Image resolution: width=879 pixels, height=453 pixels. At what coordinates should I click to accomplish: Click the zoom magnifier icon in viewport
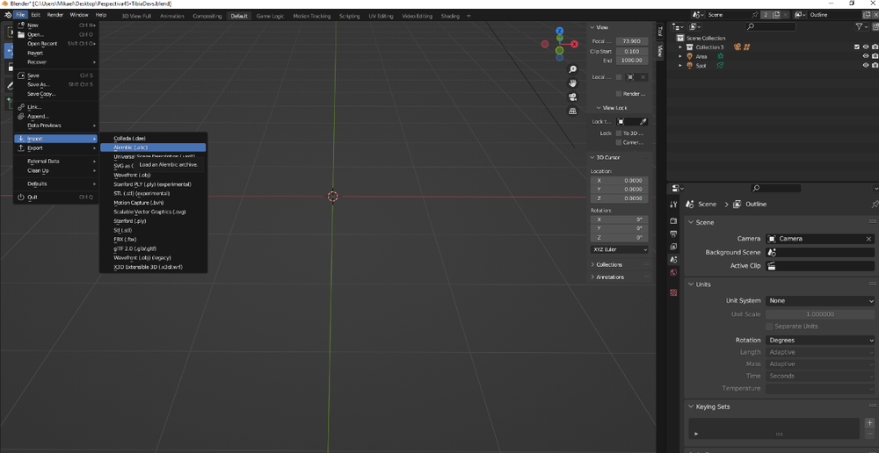point(572,69)
